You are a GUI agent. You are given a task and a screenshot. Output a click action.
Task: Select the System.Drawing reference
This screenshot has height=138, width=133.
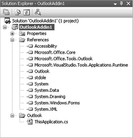click(50, 97)
